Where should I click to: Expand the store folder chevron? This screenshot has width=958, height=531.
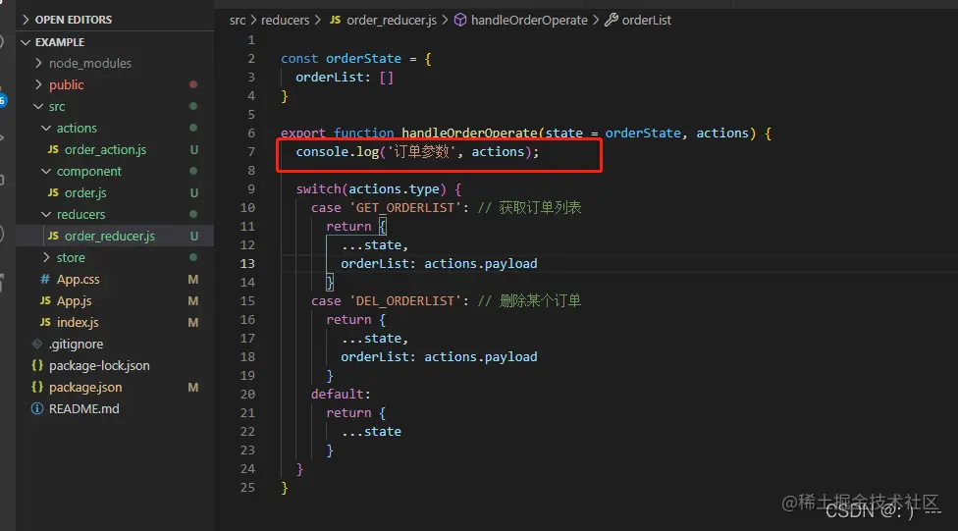click(46, 257)
